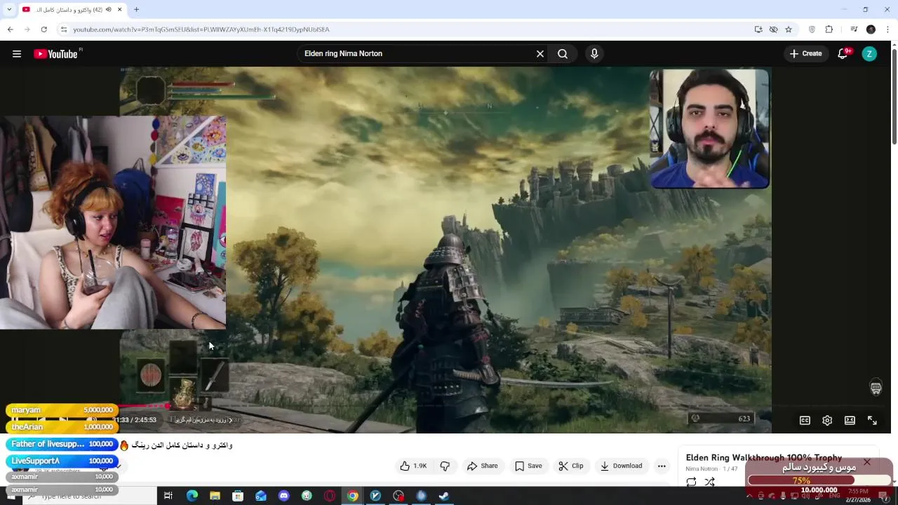The image size is (898, 505).
Task: Open the Chrome profile avatar
Action: pos(871,29)
